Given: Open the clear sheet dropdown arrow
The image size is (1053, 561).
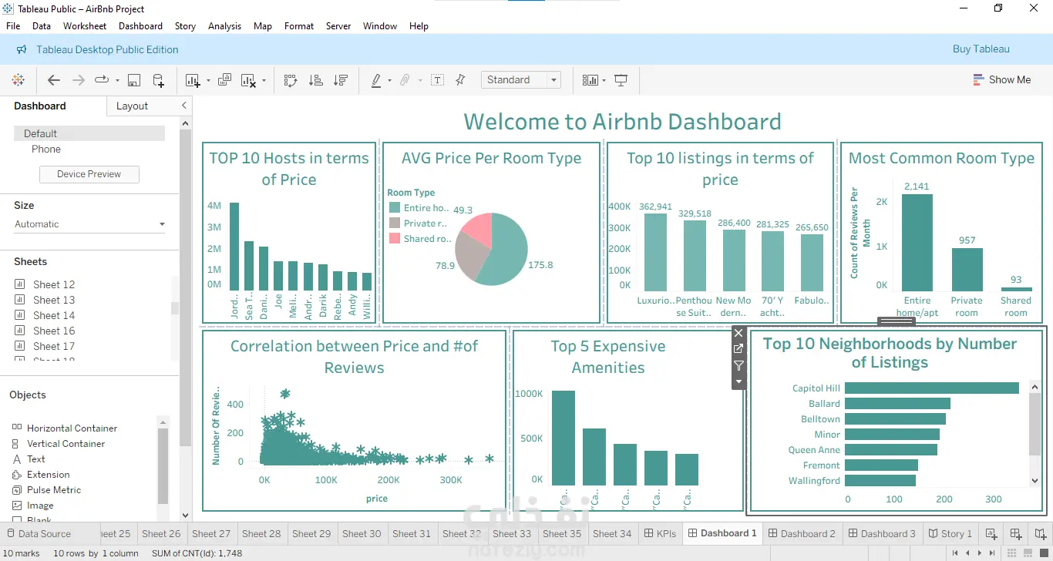Looking at the screenshot, I should [x=264, y=81].
